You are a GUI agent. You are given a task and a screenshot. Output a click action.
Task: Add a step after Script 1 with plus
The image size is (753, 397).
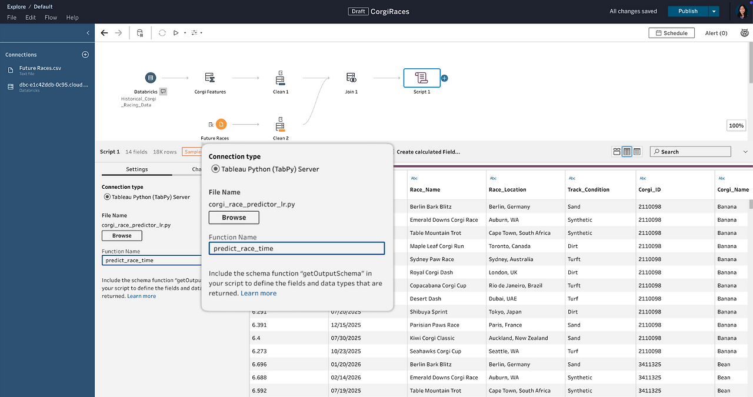pos(444,78)
